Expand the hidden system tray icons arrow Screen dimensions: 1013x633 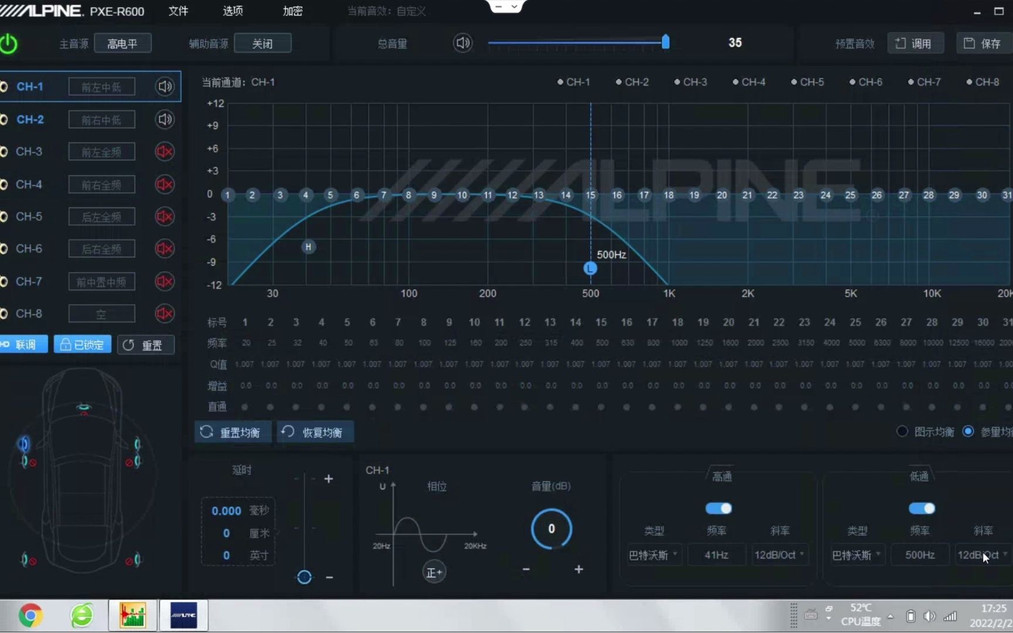click(890, 616)
